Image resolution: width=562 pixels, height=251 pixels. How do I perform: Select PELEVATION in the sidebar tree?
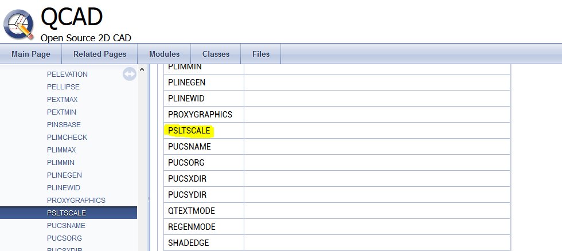point(67,74)
